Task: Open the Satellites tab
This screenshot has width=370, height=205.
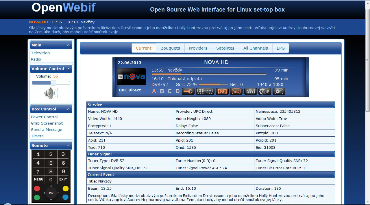Action: 225,48
